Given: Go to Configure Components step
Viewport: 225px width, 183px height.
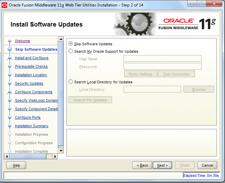Looking at the screenshot, I should [x=34, y=92].
